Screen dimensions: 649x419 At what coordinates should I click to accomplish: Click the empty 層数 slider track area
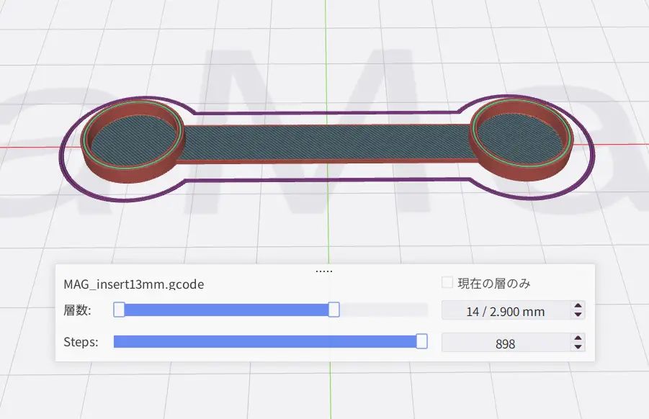382,310
